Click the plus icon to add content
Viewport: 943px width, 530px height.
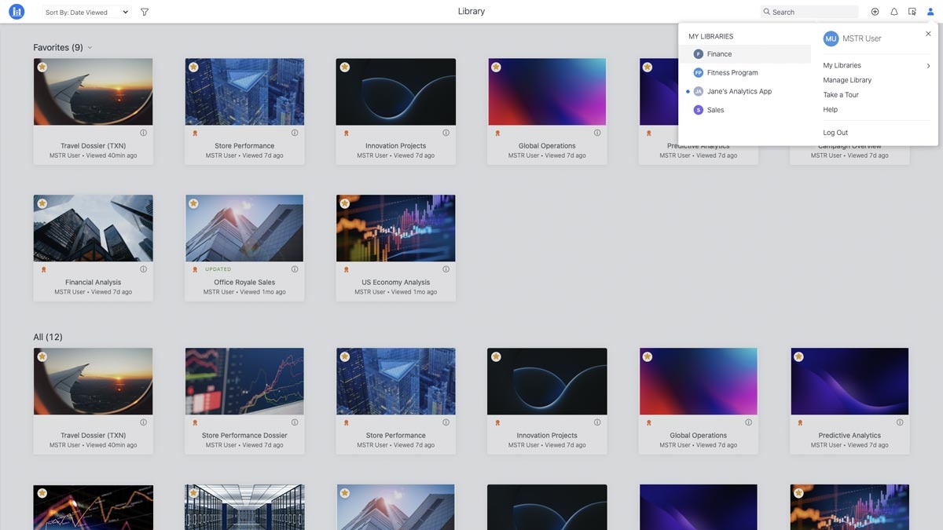(875, 11)
